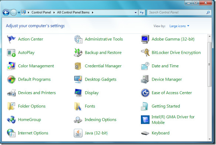This screenshot has width=216, height=145.
Task: Open the Color Management icon
Action: [11, 66]
